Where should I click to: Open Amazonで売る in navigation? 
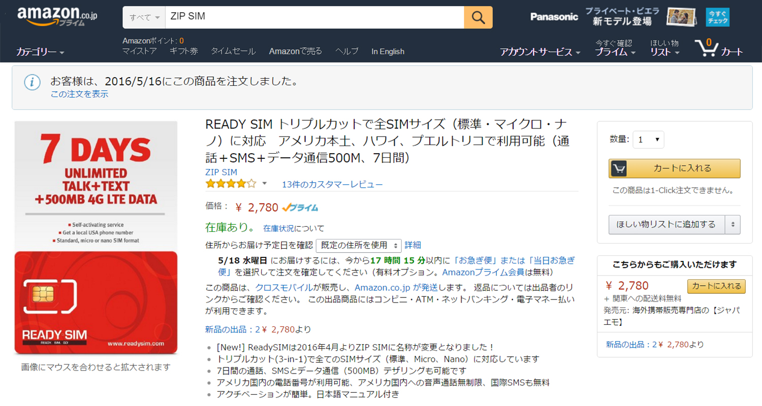[296, 51]
